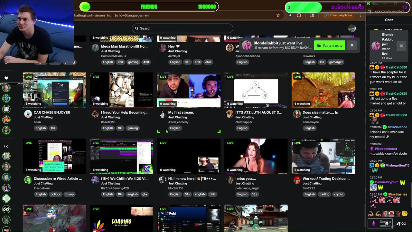The width and height of the screenshot is (412, 232).
Task: Click Pikebeechum's username in chat
Action: point(385,149)
